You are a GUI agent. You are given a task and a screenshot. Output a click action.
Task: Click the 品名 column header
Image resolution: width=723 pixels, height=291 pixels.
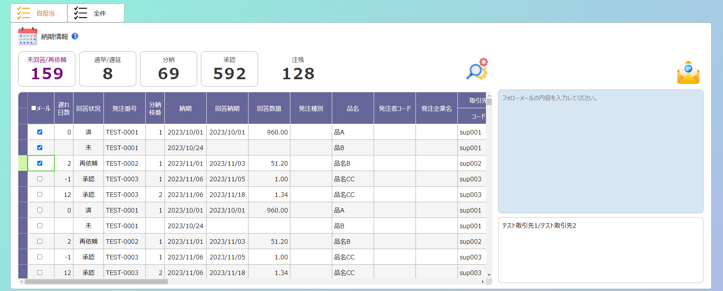pyautogui.click(x=353, y=108)
